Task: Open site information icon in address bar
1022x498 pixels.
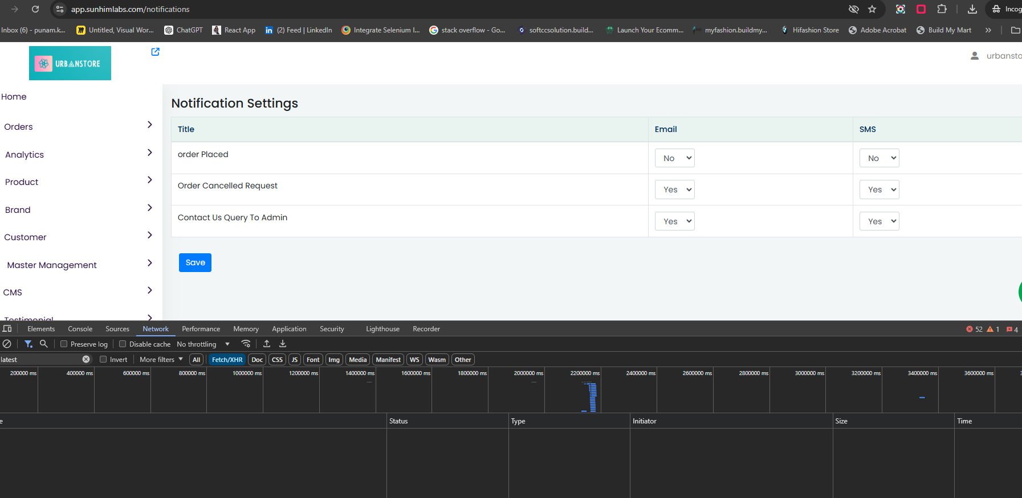Action: click(60, 9)
